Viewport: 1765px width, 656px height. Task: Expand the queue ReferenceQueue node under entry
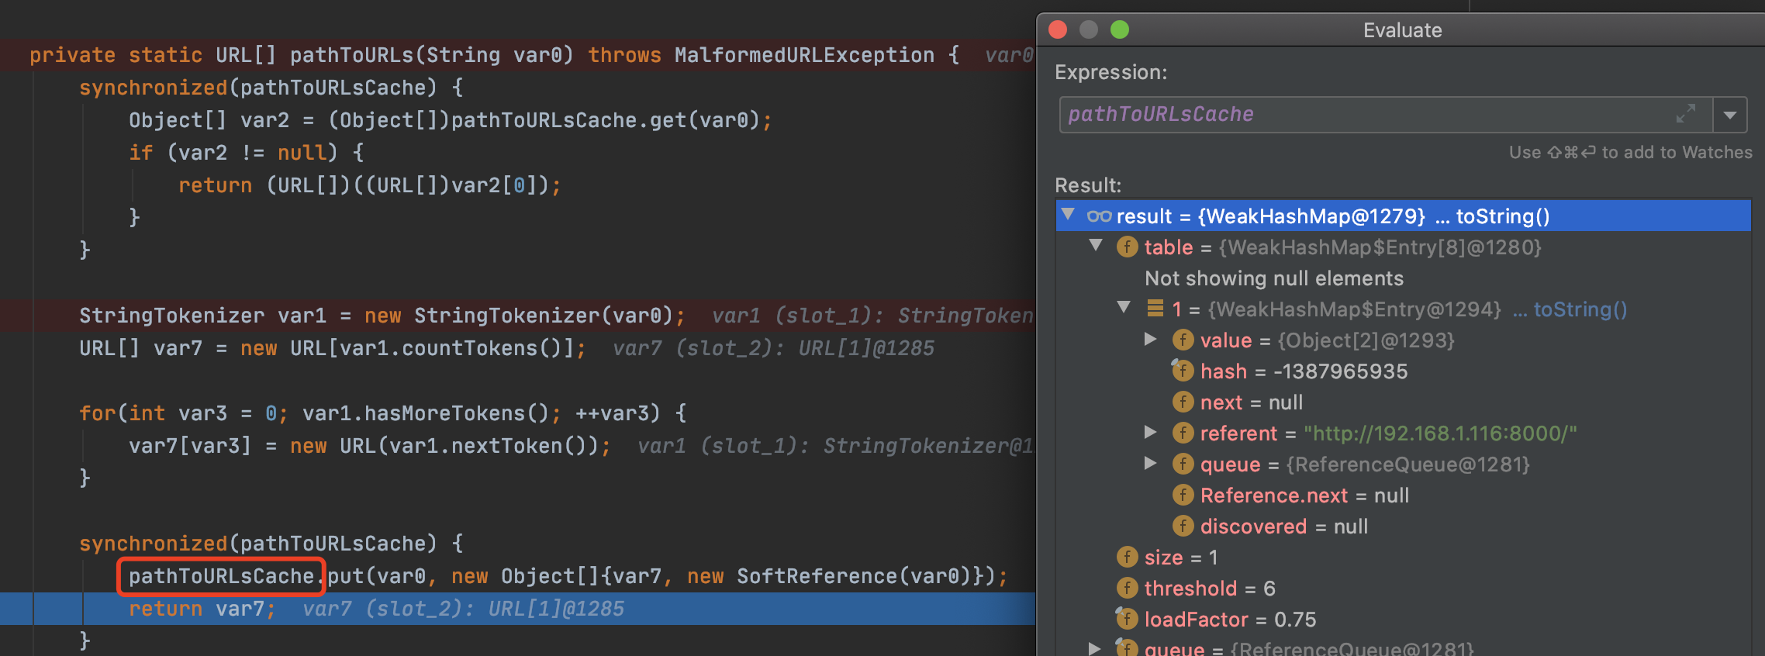coord(1151,464)
